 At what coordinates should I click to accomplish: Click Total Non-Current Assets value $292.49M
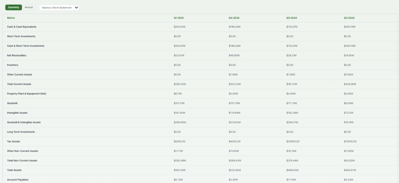(x=180, y=161)
